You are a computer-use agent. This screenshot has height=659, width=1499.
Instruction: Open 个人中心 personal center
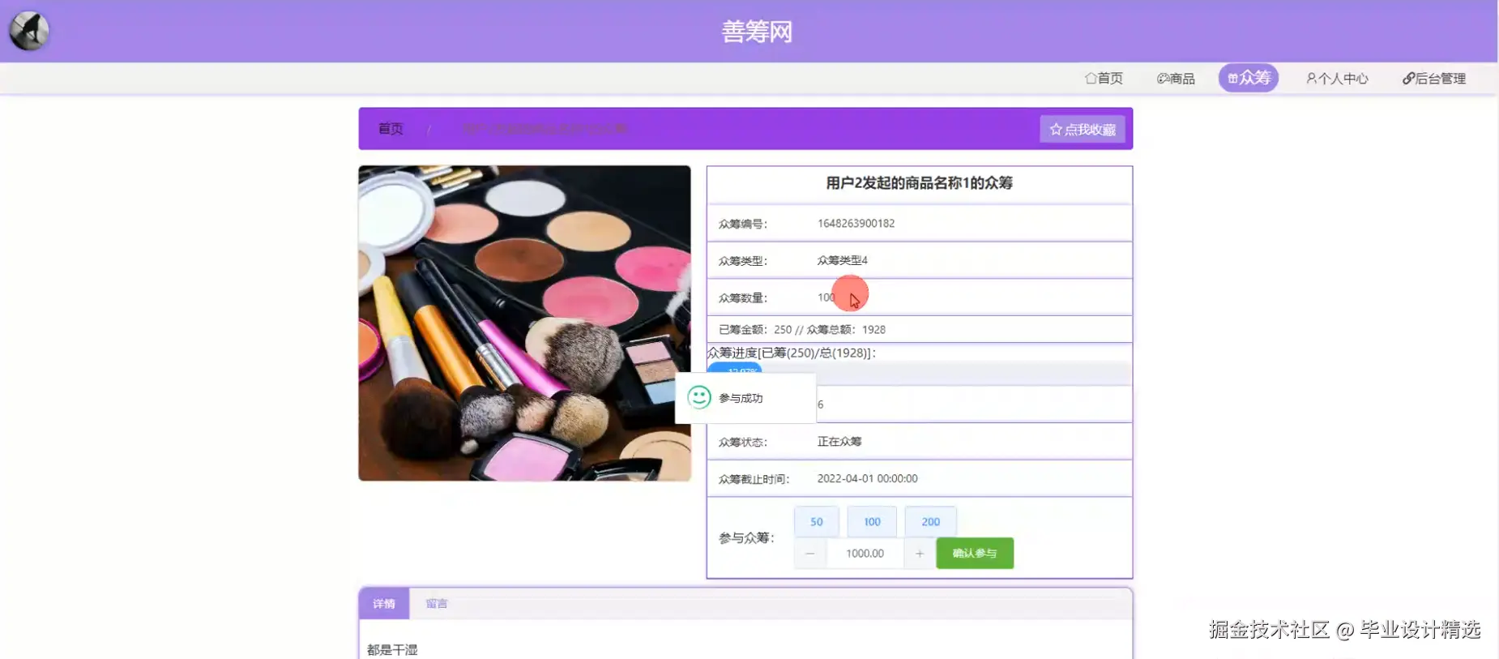pos(1337,79)
